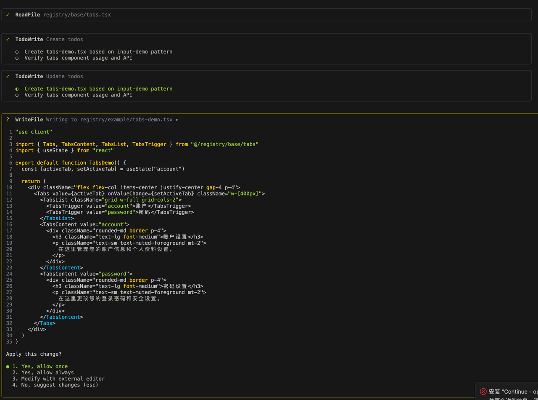Click code line 1 "use client"
Image resolution: width=538 pixels, height=400 pixels.
pos(34,132)
